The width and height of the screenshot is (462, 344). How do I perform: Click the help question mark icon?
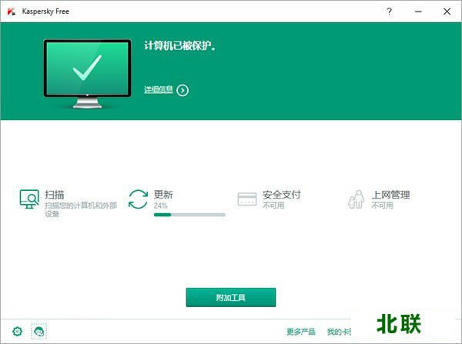pos(389,12)
